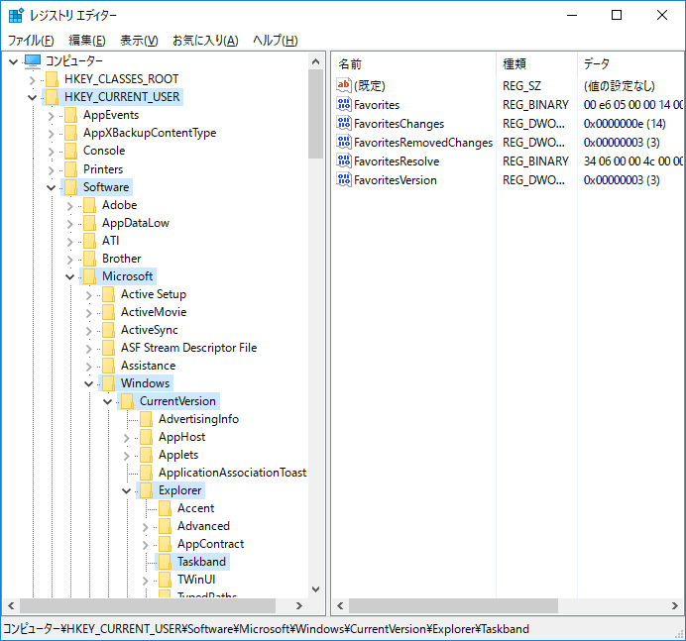
Task: Click the (既定) string value icon
Action: point(344,85)
